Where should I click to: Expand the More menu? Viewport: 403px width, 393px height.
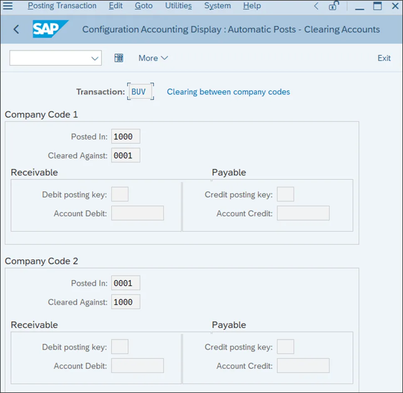coord(153,58)
